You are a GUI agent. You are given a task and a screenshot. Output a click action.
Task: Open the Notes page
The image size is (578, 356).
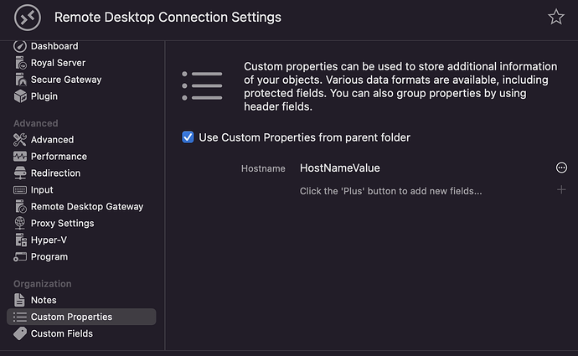tap(44, 300)
